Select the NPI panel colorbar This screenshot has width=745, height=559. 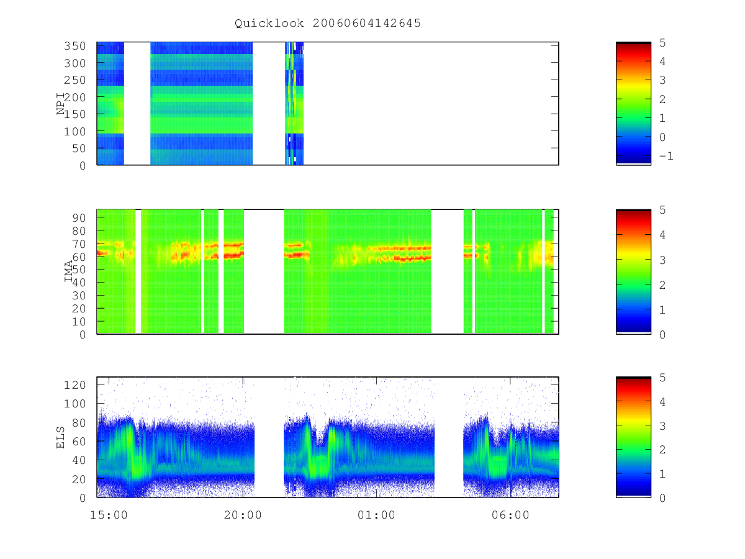point(633,104)
